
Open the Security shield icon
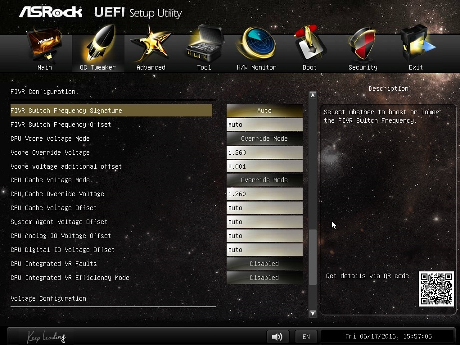(363, 44)
